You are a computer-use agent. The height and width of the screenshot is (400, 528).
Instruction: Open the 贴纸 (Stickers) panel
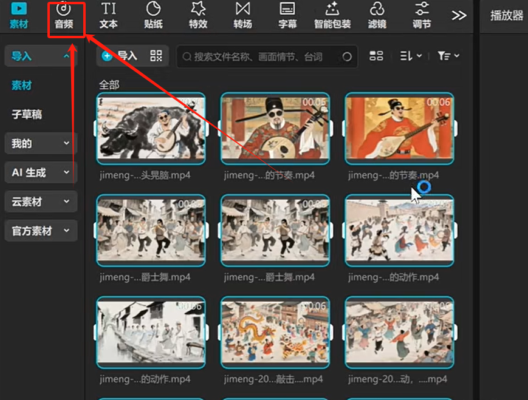(153, 16)
